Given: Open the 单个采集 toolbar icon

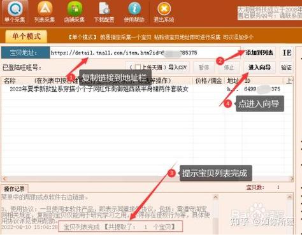Looking at the screenshot, I should coord(15,12).
